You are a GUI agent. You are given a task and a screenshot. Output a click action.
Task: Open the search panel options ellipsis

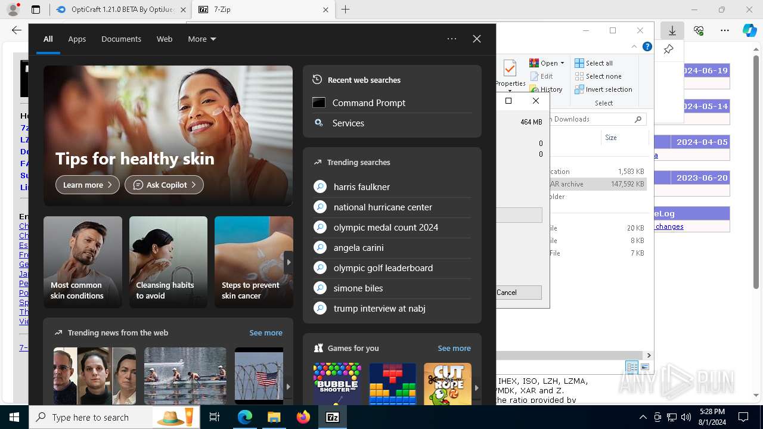452,39
